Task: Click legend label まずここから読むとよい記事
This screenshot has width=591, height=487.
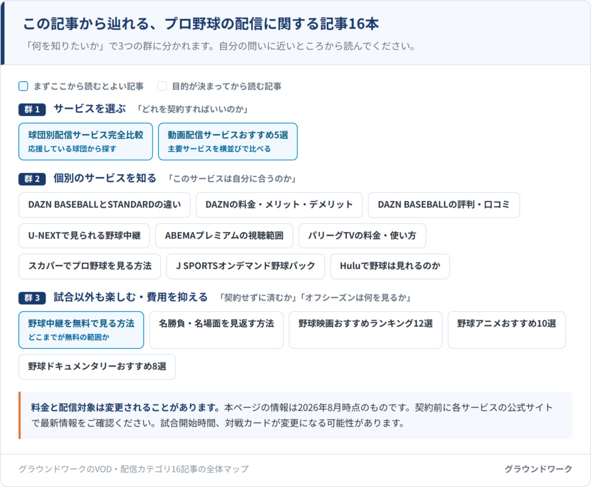Action: [x=88, y=87]
